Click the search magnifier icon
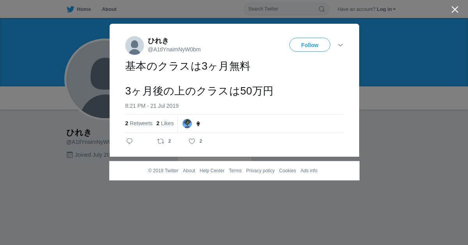The width and height of the screenshot is (468, 245). (x=322, y=9)
